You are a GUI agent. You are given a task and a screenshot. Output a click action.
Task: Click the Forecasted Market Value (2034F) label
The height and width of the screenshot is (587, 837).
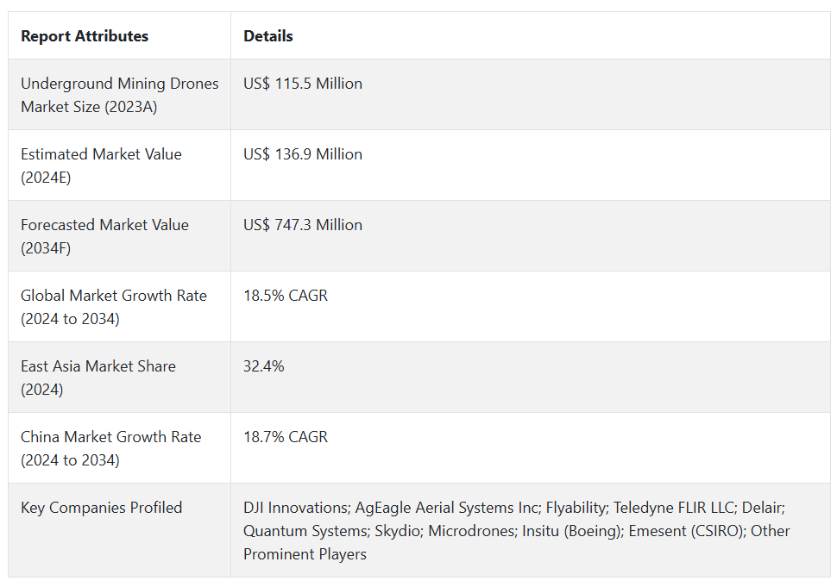tap(104, 236)
